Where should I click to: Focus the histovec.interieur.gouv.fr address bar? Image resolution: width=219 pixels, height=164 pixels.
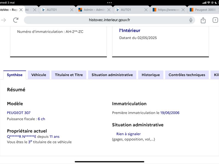pyautogui.click(x=109, y=20)
